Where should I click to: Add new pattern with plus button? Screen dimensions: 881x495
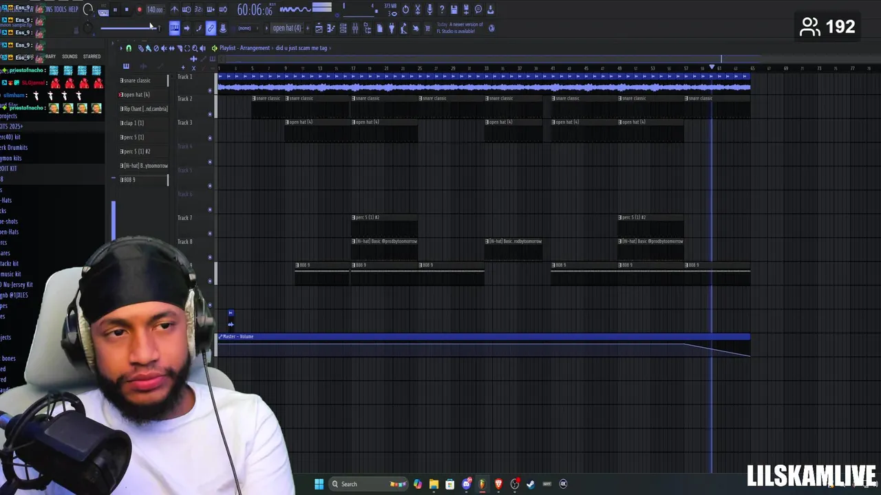coord(307,28)
